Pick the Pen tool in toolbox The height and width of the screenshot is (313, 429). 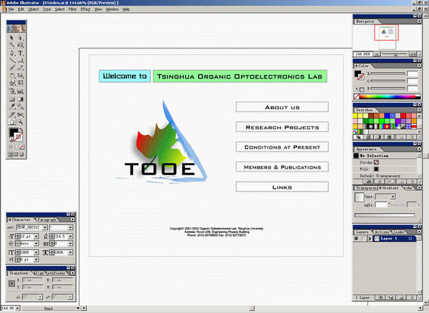[12, 53]
